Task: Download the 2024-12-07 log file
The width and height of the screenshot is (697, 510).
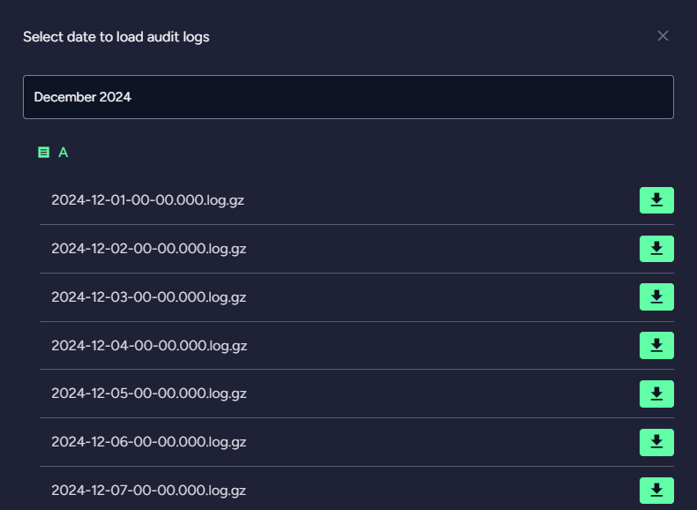Action: pyautogui.click(x=656, y=491)
